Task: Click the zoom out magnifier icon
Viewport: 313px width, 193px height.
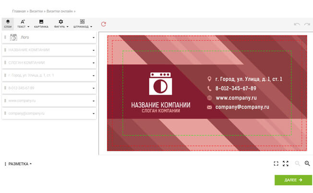Action: click(298, 163)
